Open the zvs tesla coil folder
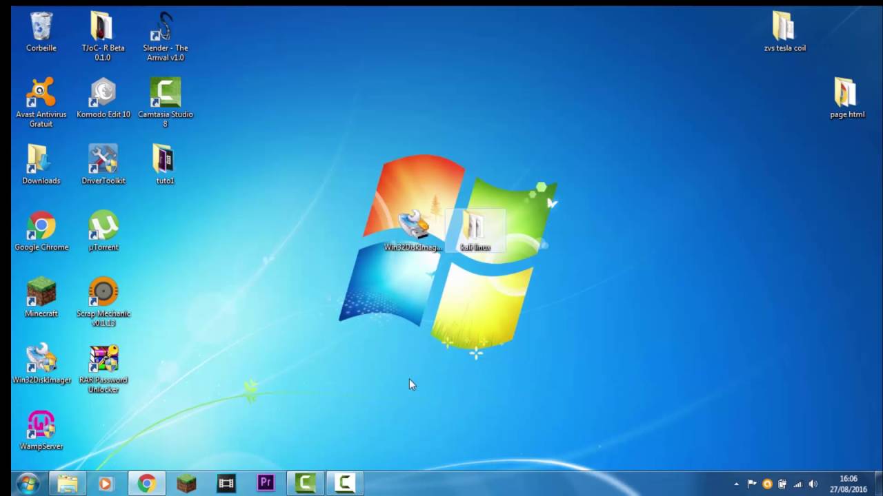 (784, 32)
